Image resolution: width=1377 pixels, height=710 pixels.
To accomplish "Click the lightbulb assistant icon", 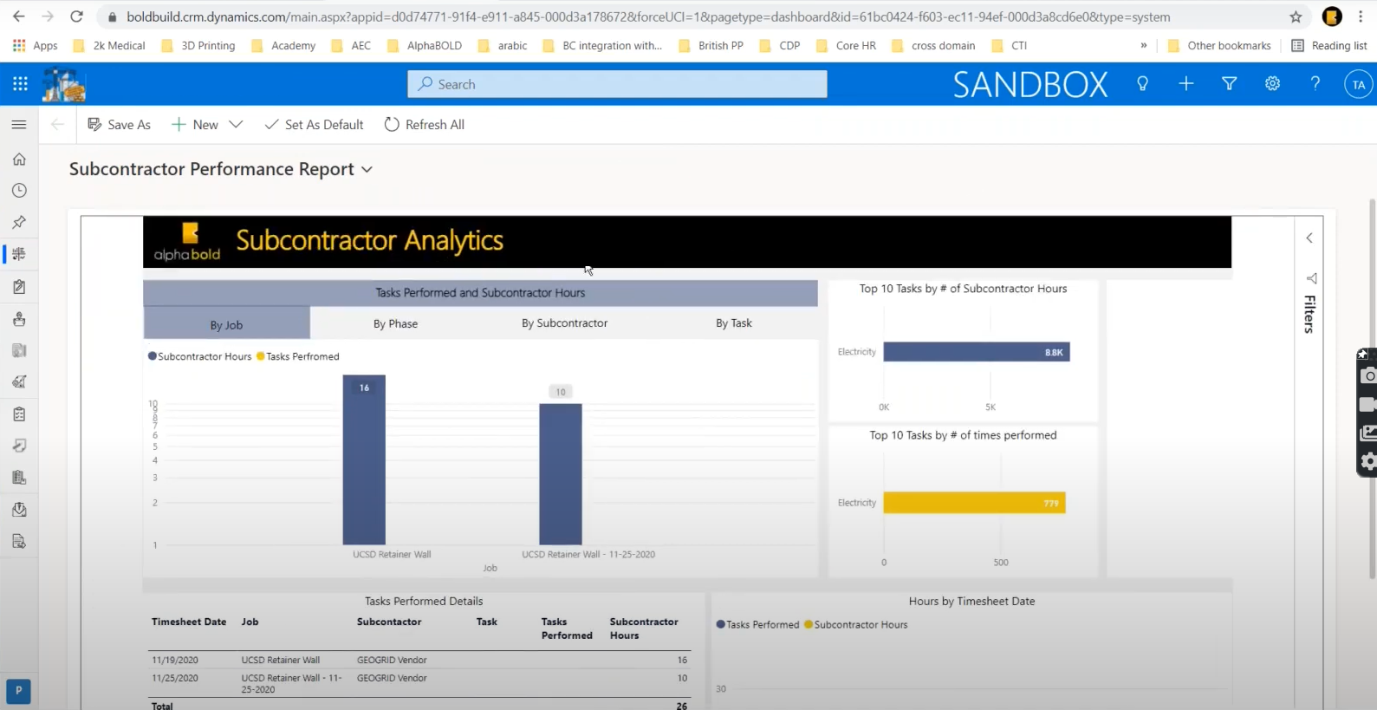I will (1142, 84).
